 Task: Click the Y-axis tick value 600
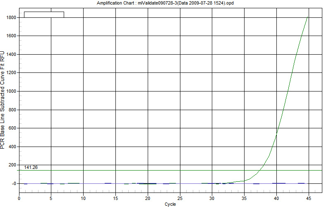coord(12,128)
